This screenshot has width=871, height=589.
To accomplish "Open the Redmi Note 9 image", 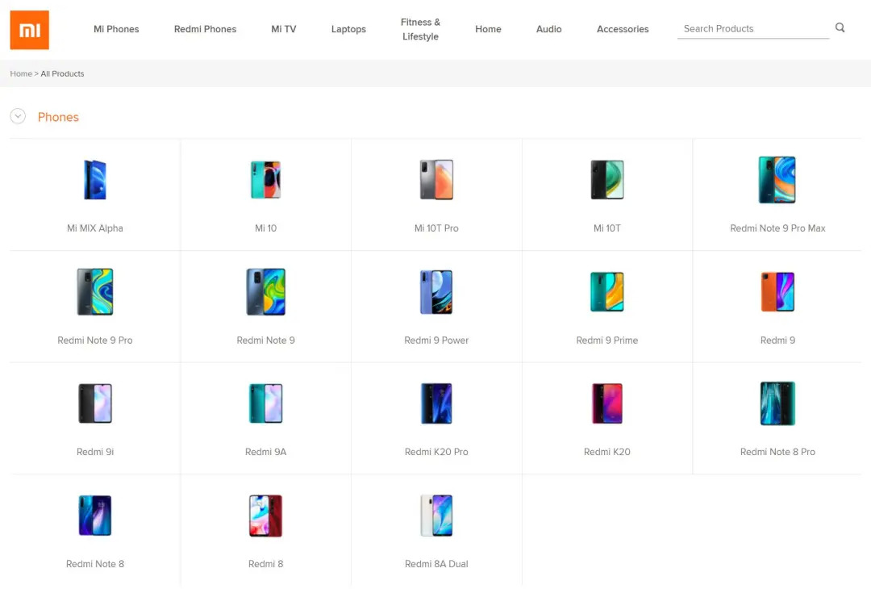I will coord(265,292).
